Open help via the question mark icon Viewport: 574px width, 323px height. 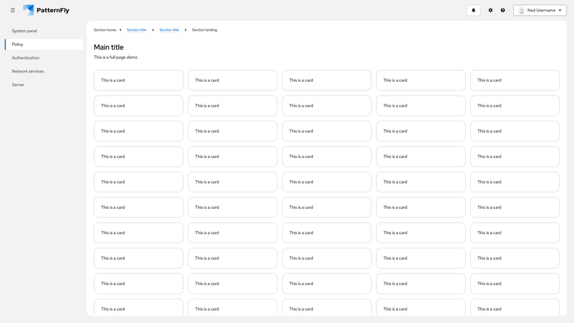click(x=503, y=10)
